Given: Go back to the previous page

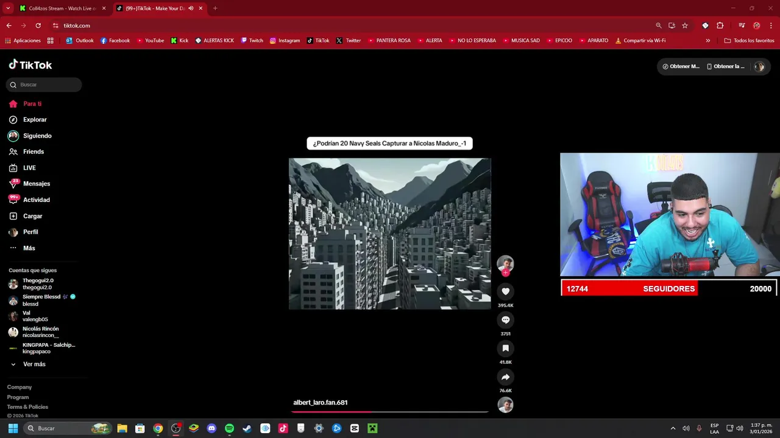Looking at the screenshot, I should point(9,26).
